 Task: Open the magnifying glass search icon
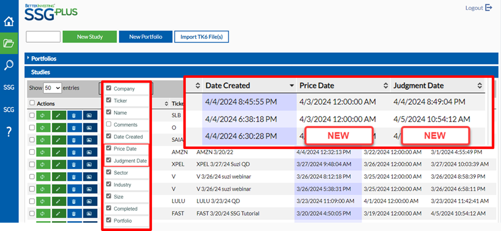tap(9, 65)
